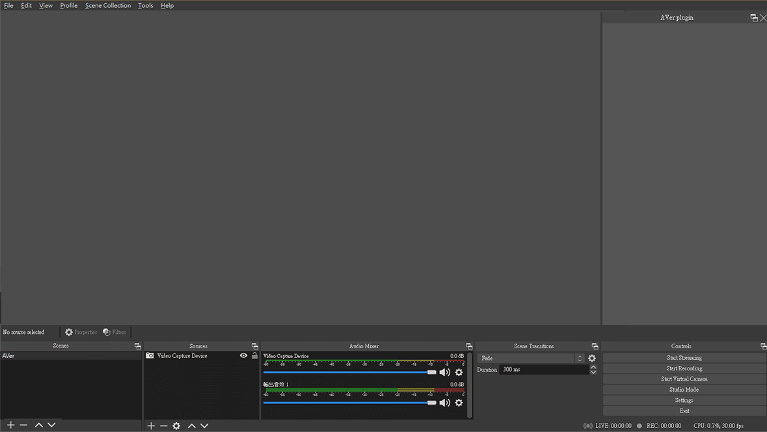This screenshot has height=432, width=767.
Task: Open the Fade transition dropdown
Action: (531, 358)
